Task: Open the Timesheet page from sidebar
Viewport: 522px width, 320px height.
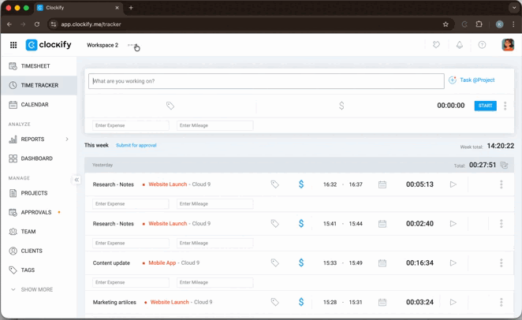Action: (35, 66)
